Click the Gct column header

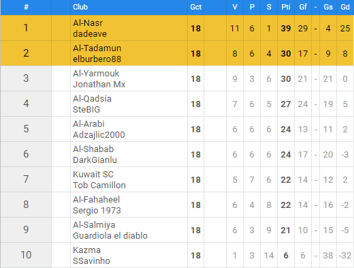[x=195, y=7]
